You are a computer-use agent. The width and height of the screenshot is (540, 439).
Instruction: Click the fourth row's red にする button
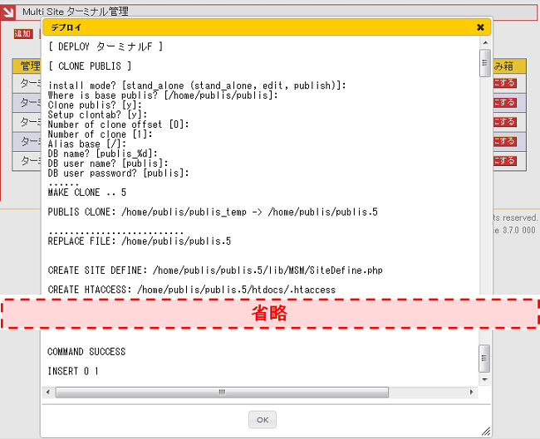[x=504, y=141]
